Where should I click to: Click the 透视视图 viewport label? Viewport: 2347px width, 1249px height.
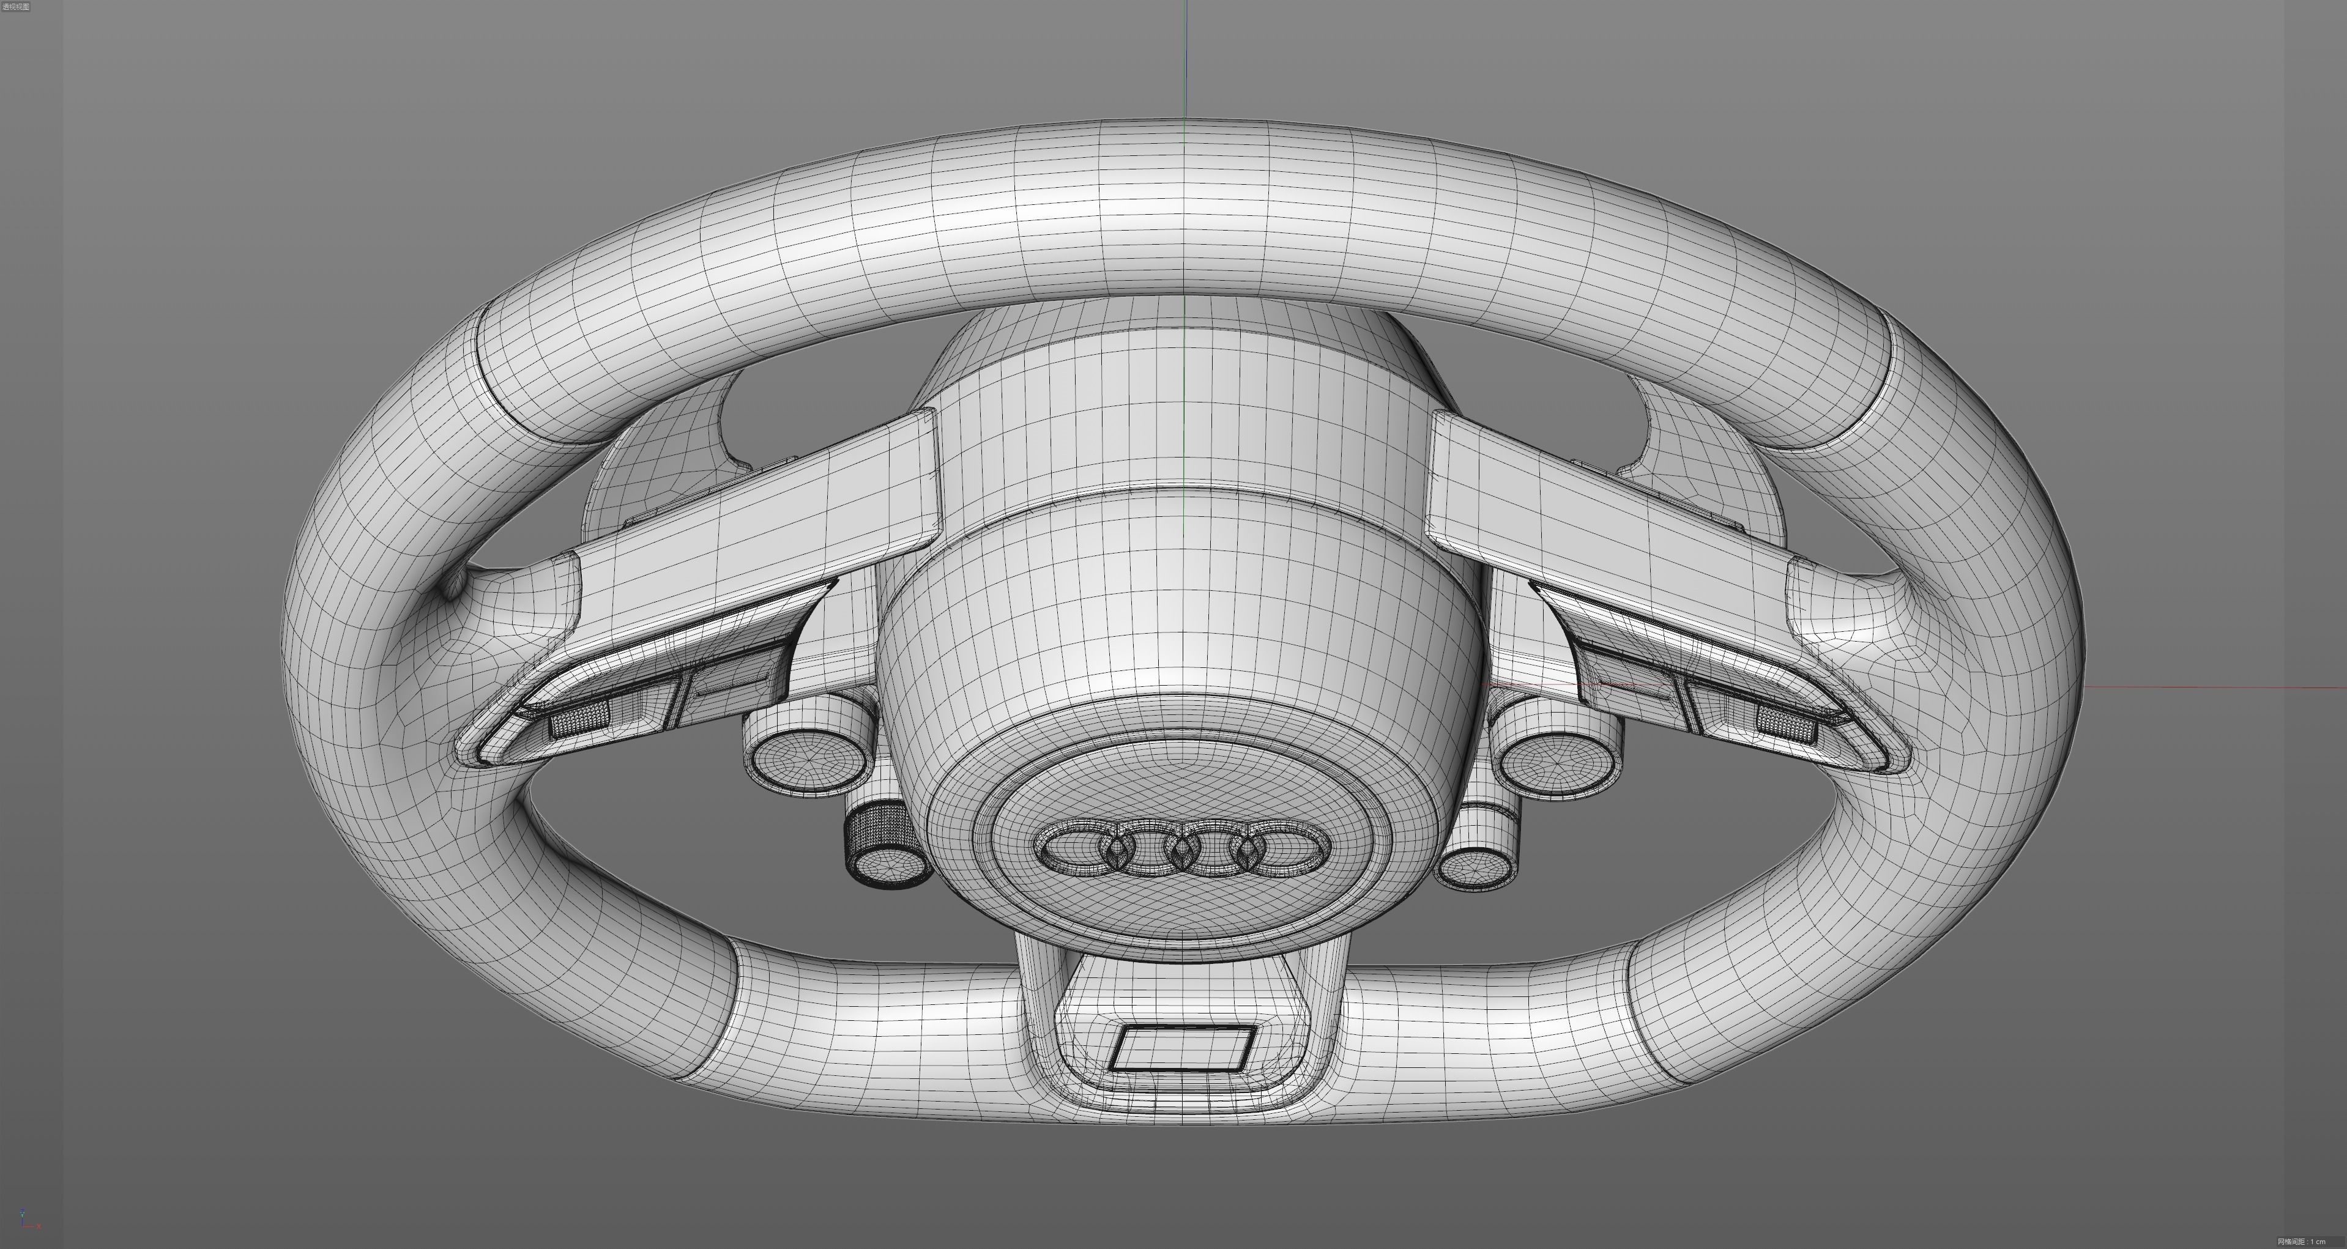(x=15, y=6)
